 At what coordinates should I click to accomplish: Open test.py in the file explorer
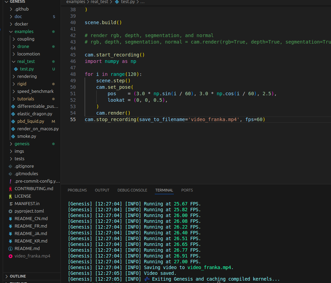(x=27, y=69)
